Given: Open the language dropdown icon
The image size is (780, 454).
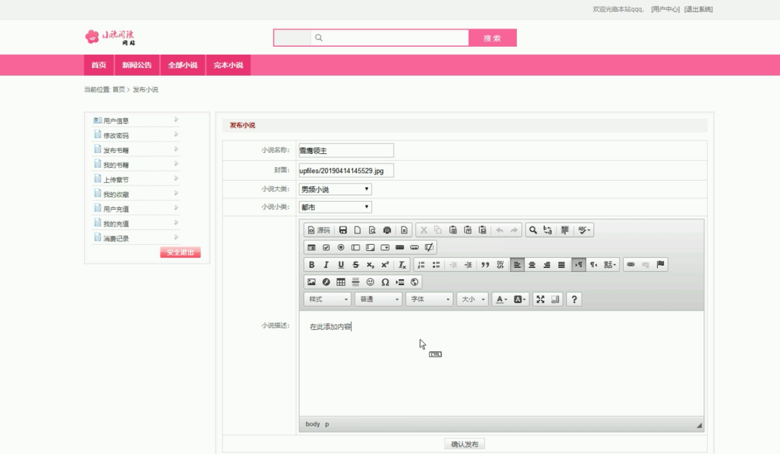Looking at the screenshot, I should point(609,265).
